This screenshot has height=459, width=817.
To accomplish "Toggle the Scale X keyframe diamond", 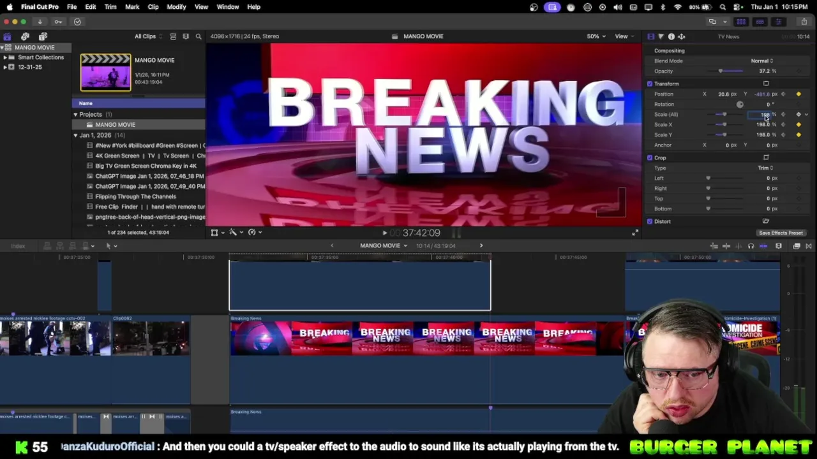I will tap(798, 124).
